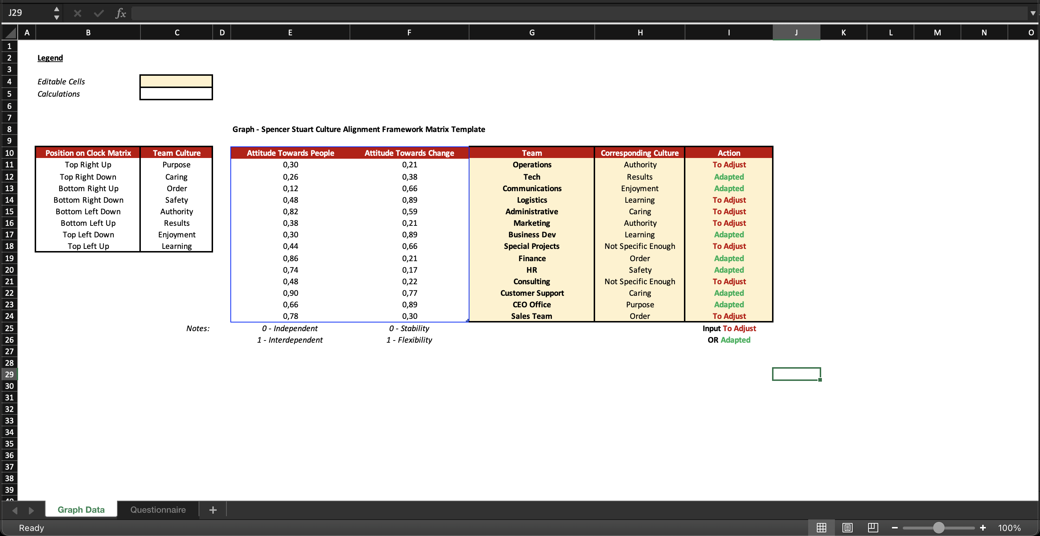This screenshot has height=536, width=1040.
Task: Select column G header
Action: pos(532,33)
